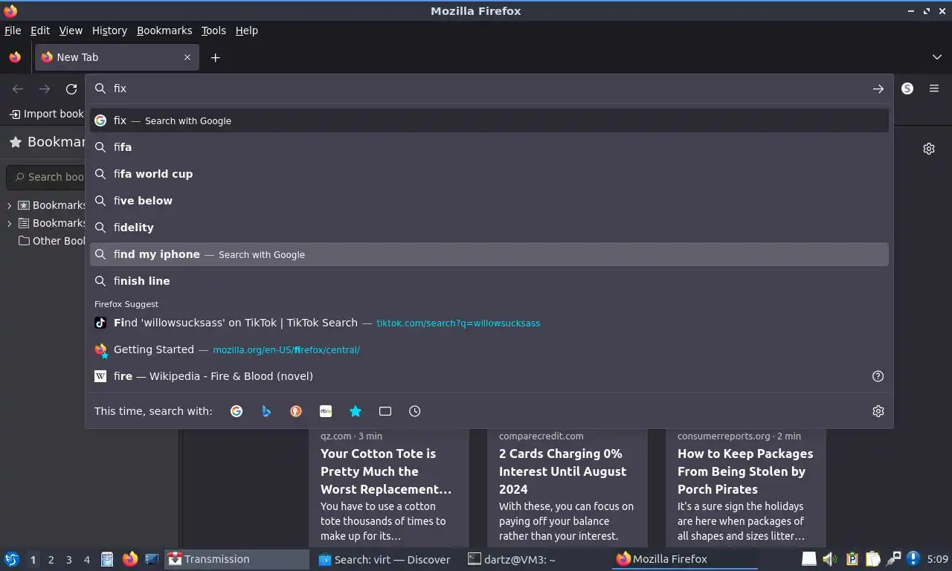Viewport: 952px width, 571px height.
Task: Open the File menu
Action: coord(13,30)
